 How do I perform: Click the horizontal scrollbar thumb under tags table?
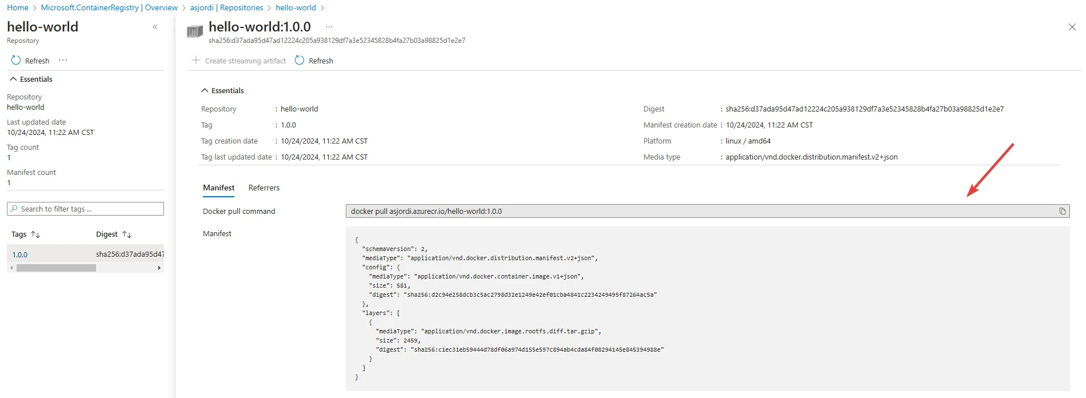pyautogui.click(x=56, y=268)
